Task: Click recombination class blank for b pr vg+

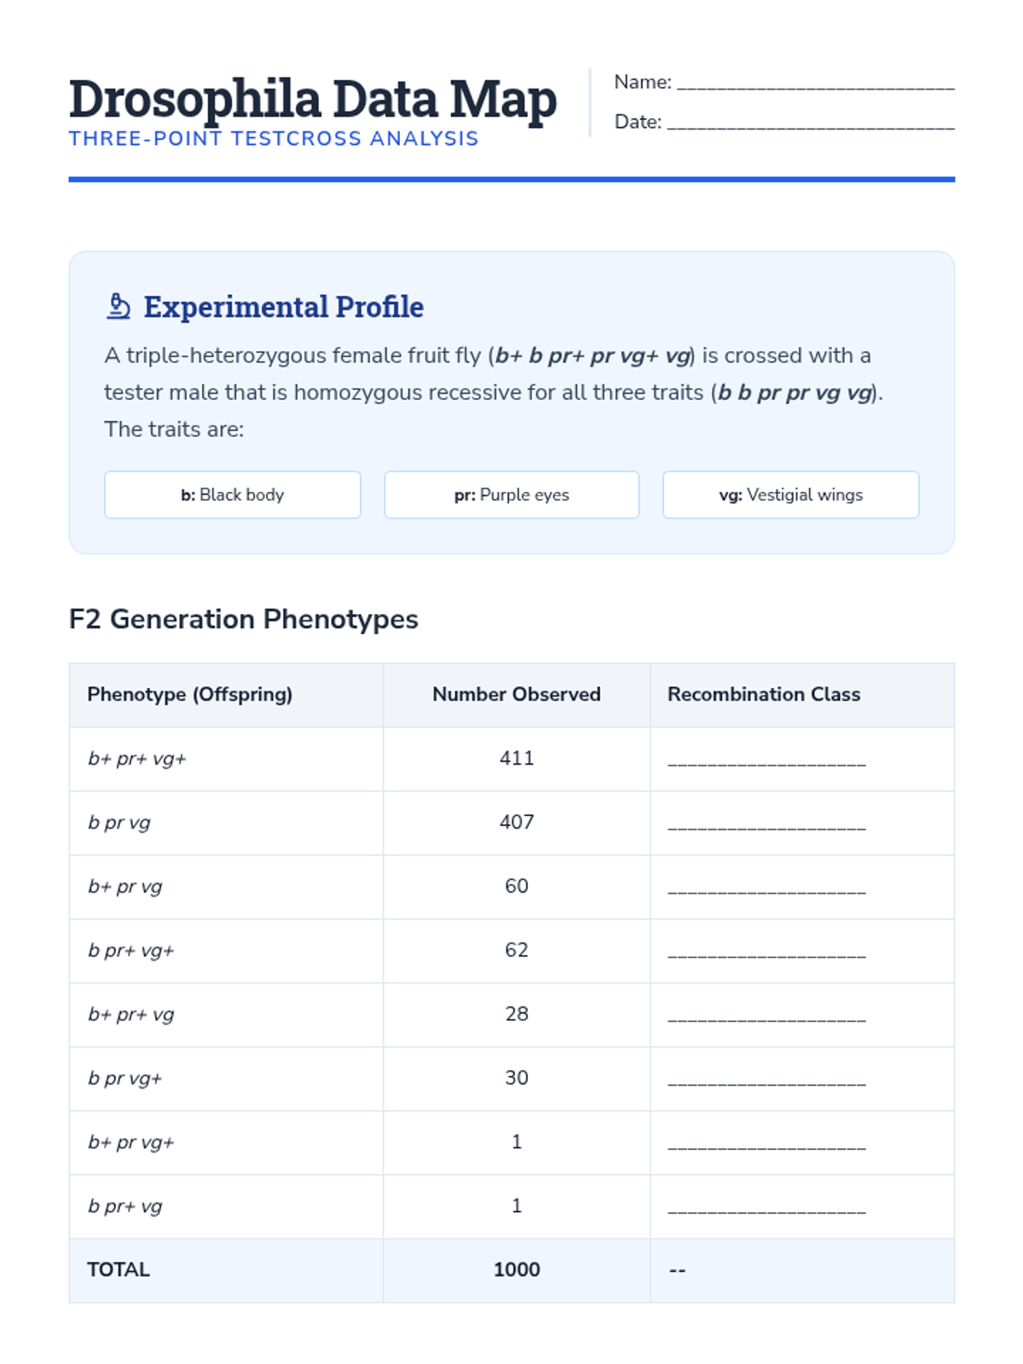Action: (x=766, y=1080)
